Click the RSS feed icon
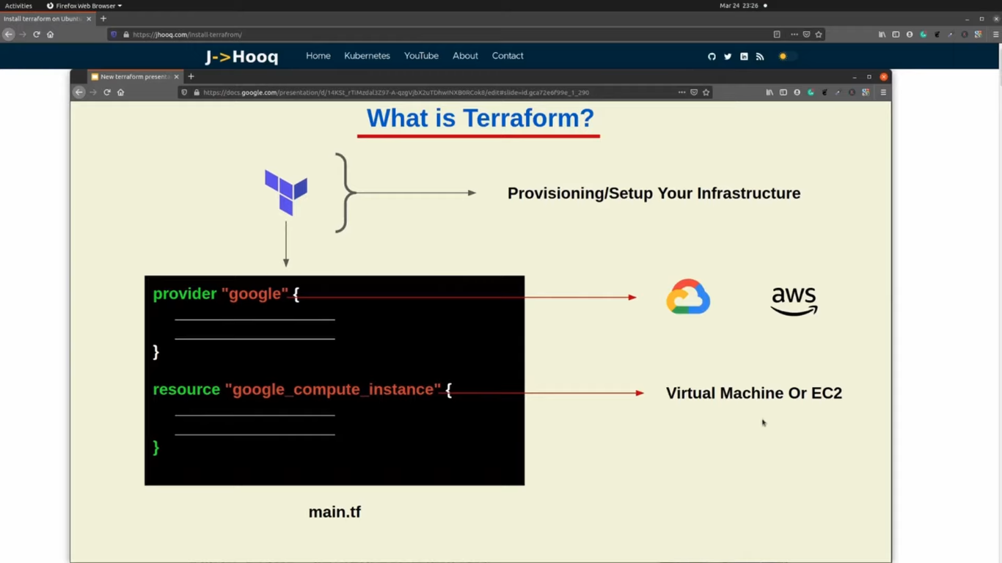This screenshot has width=1002, height=563. point(760,56)
